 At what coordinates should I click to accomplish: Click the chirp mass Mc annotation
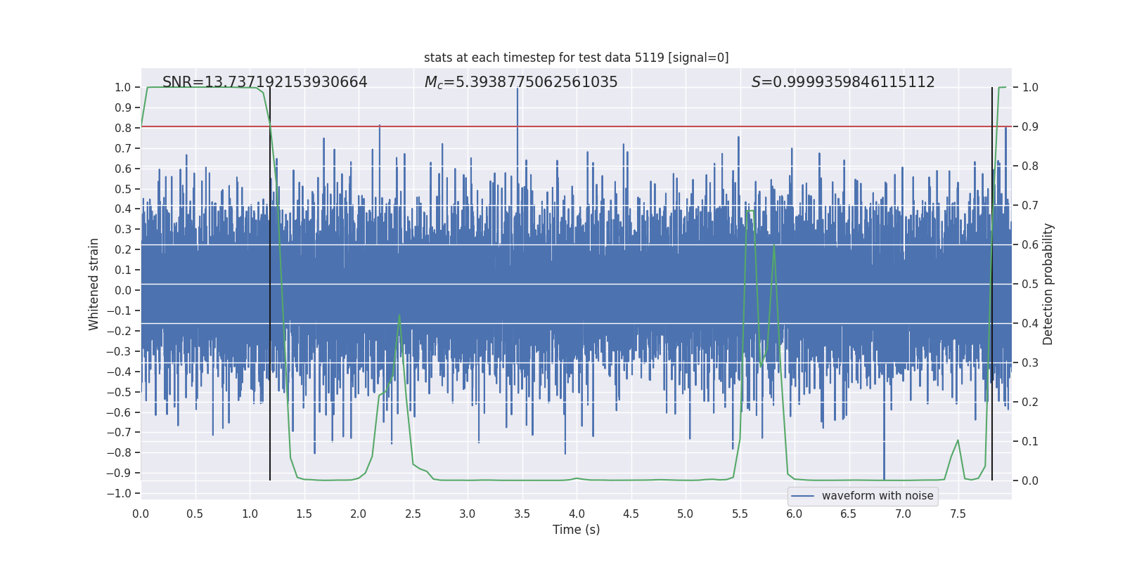click(520, 82)
